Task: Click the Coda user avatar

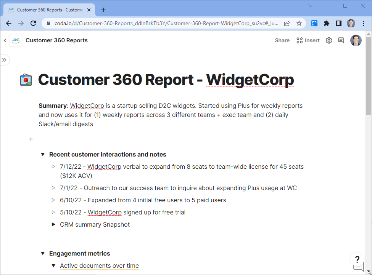Action: pos(356,40)
